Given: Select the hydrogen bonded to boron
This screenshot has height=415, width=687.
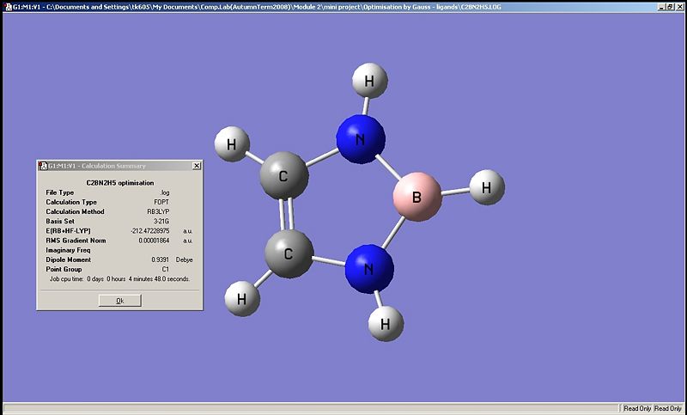Looking at the screenshot, I should (486, 186).
